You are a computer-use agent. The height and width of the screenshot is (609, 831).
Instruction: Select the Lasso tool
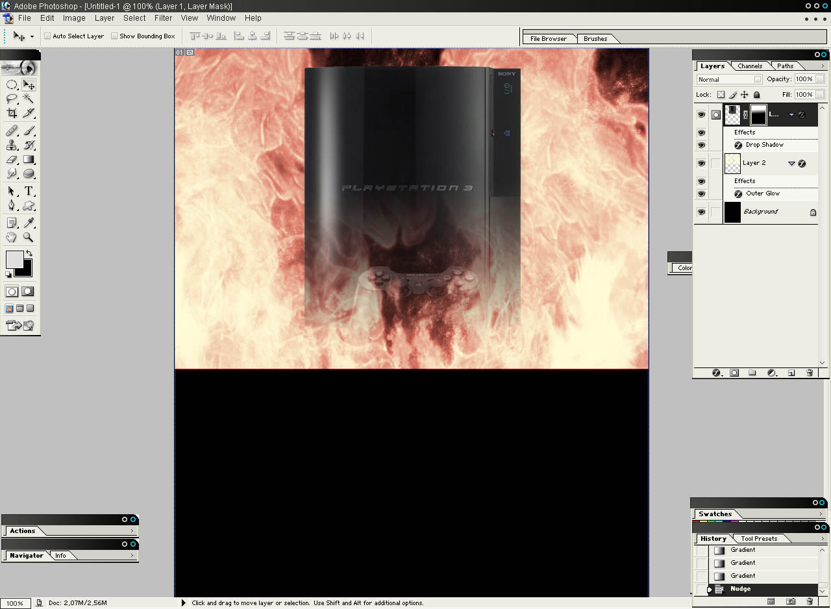[12, 99]
